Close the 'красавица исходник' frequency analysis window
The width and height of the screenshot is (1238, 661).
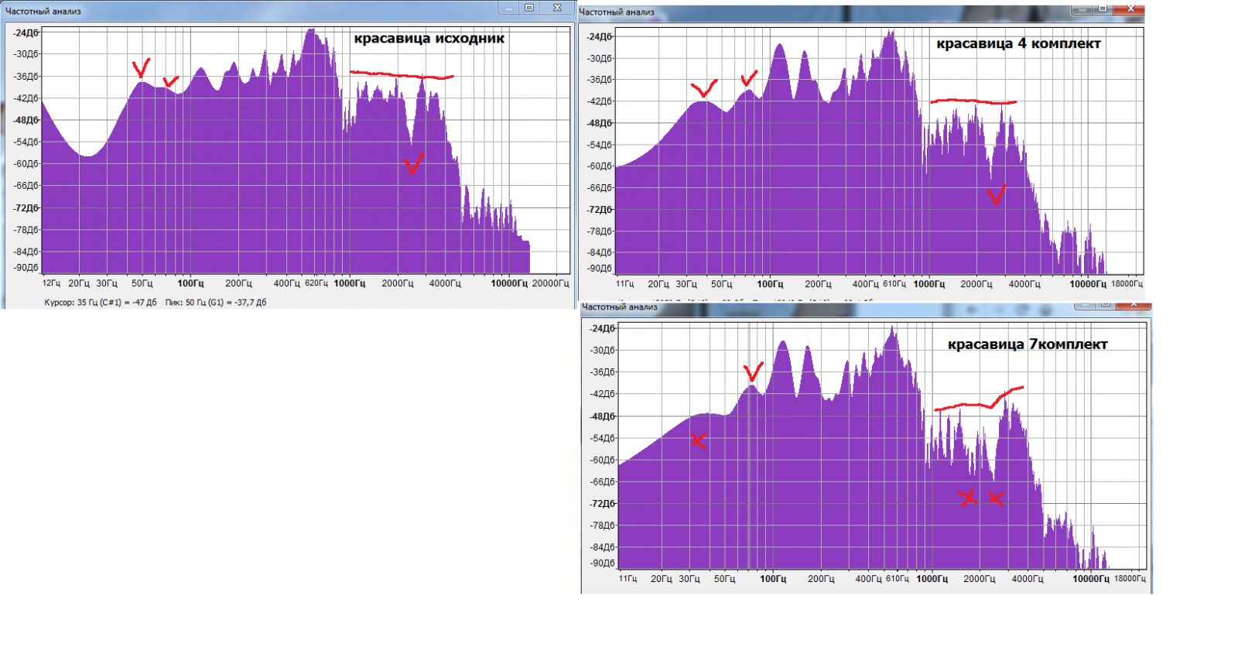click(x=557, y=8)
